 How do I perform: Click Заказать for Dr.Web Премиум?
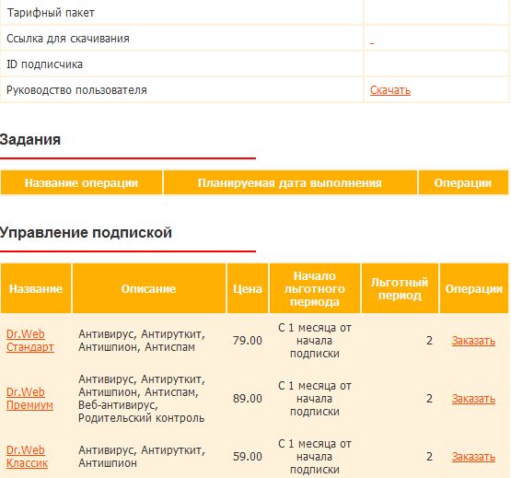tap(473, 399)
